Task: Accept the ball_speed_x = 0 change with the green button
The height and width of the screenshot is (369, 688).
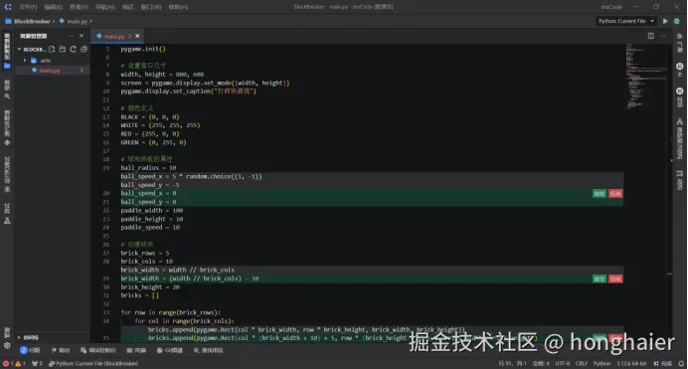Action: (x=600, y=194)
